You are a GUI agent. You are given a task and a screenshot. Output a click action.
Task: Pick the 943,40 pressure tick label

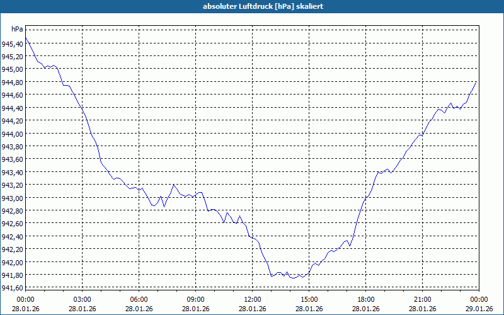pos(12,172)
